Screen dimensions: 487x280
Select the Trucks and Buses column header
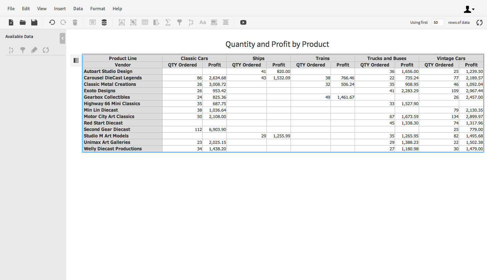click(387, 58)
